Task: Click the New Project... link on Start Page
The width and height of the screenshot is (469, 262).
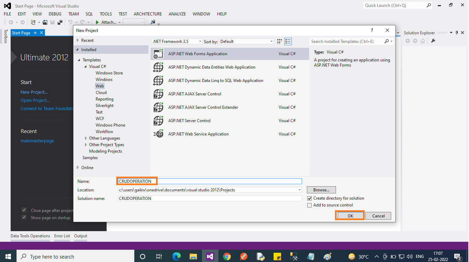Action: pos(34,92)
